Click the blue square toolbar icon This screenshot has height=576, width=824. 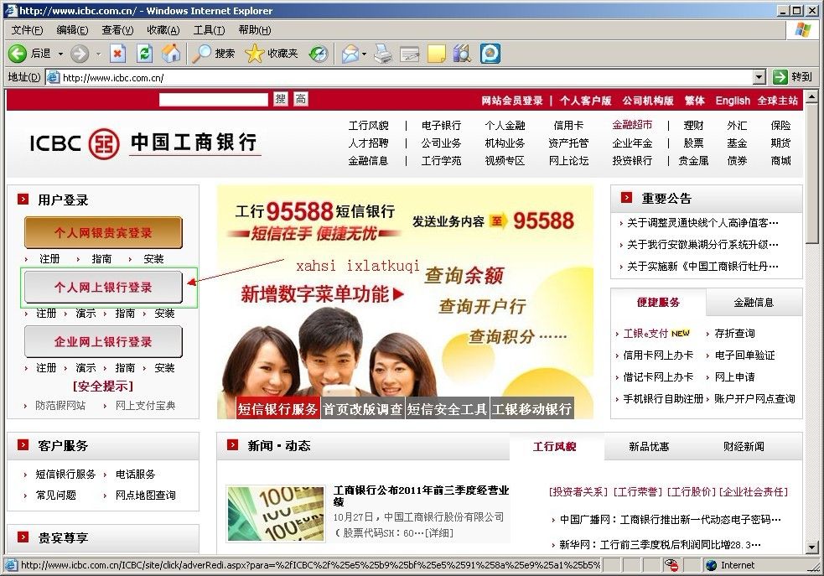490,54
